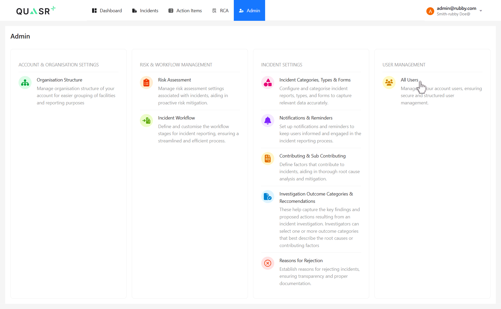Screen dimensions: 501x309
Task: Click the purple Notifications bell icon
Action: pos(268,121)
